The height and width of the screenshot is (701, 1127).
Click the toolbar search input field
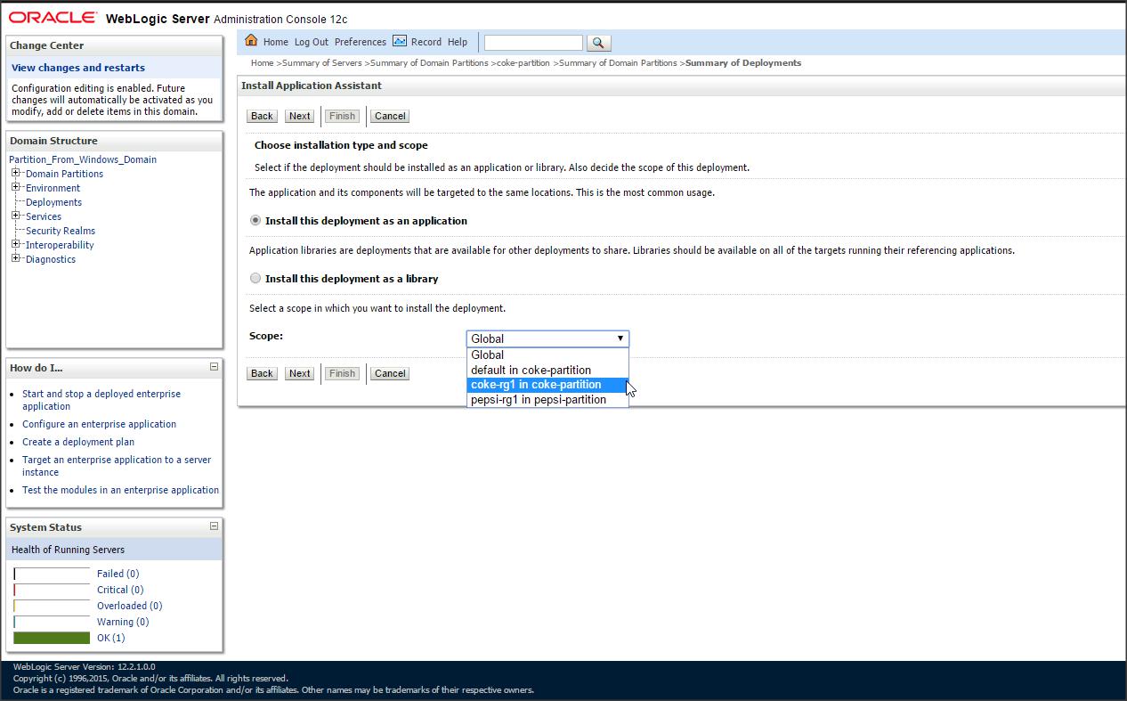coord(533,43)
